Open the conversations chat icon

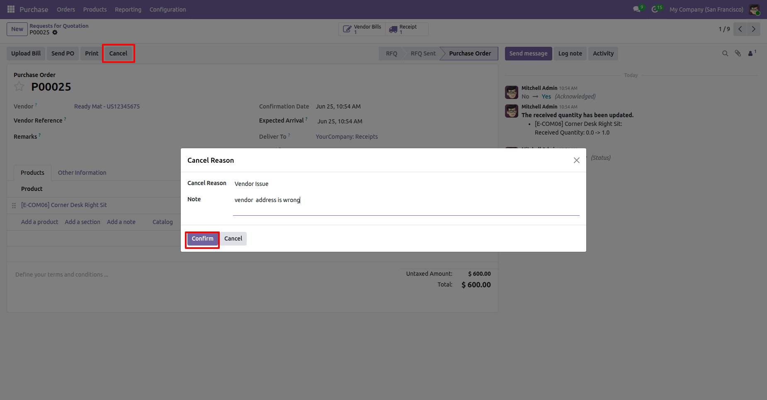tap(637, 9)
